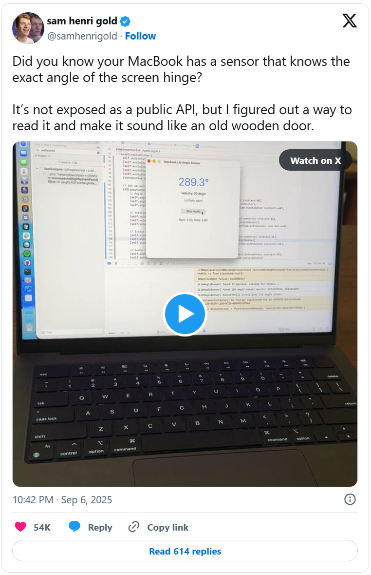This screenshot has height=575, width=371.
Task: Click the blue reply bubble icon
Action: [74, 526]
